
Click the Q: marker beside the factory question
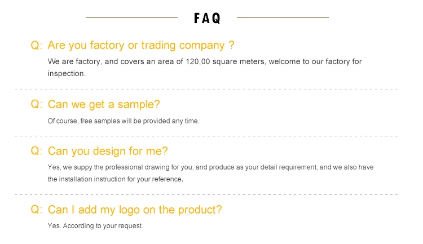[37, 46]
